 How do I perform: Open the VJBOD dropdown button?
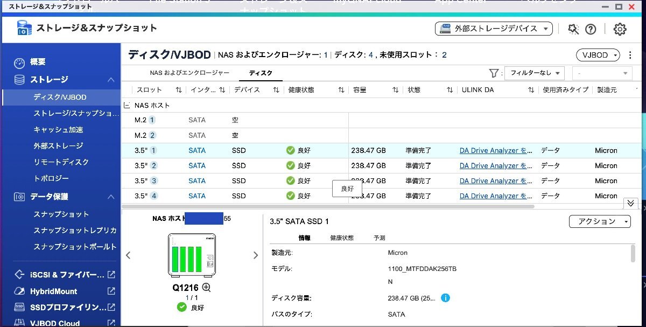click(598, 55)
